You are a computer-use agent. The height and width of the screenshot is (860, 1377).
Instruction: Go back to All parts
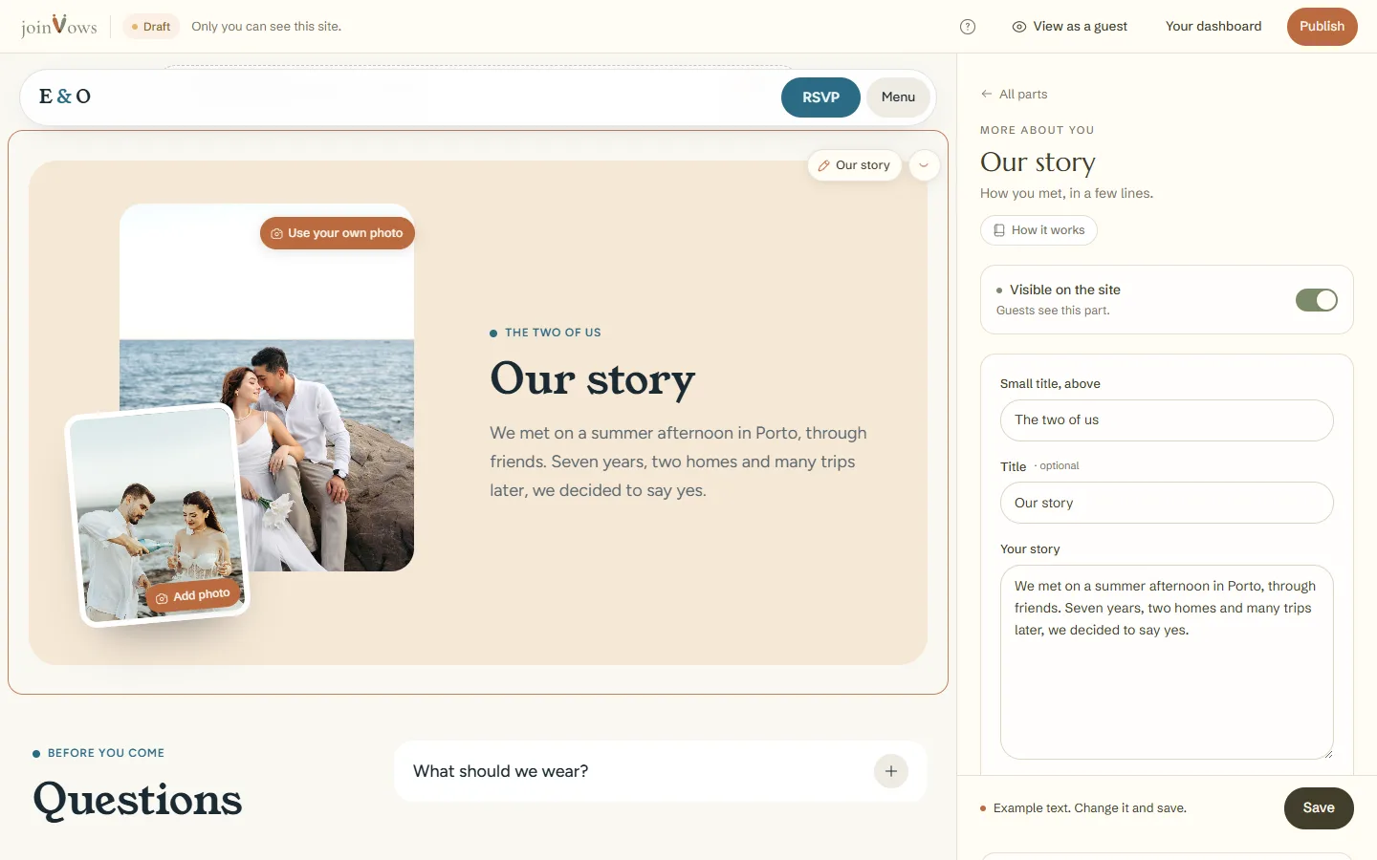click(x=1014, y=94)
